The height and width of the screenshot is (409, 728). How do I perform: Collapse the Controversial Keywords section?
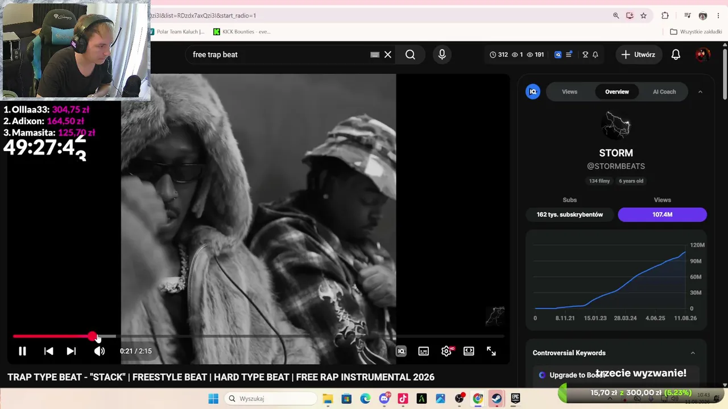[693, 353]
